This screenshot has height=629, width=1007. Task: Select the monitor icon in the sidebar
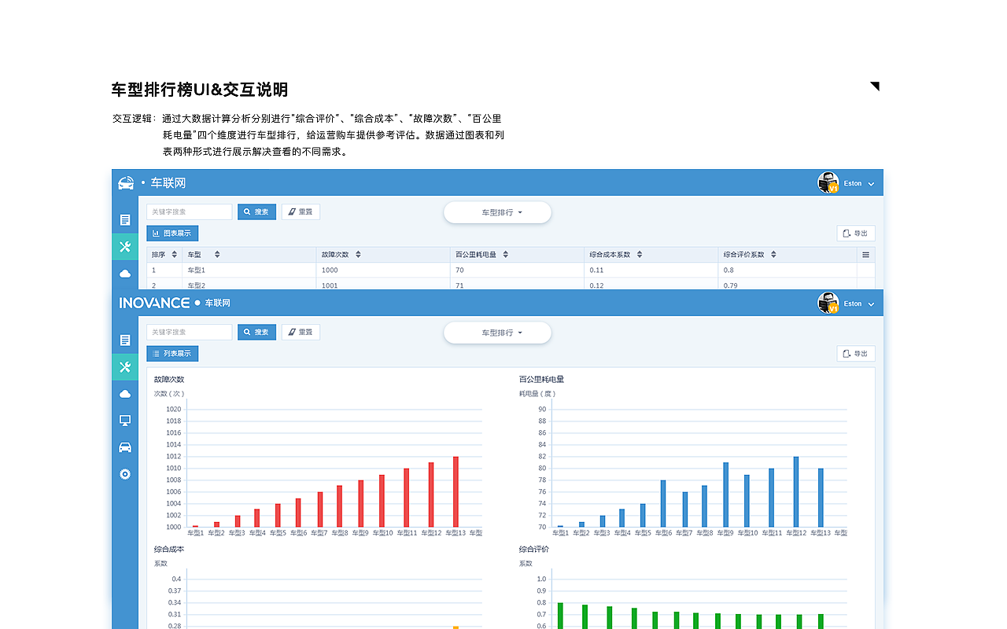124,420
